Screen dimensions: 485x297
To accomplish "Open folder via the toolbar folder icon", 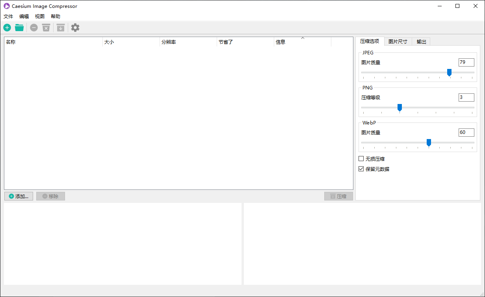I will tap(19, 28).
